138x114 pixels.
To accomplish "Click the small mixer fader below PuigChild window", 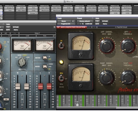I will pos(77,103).
